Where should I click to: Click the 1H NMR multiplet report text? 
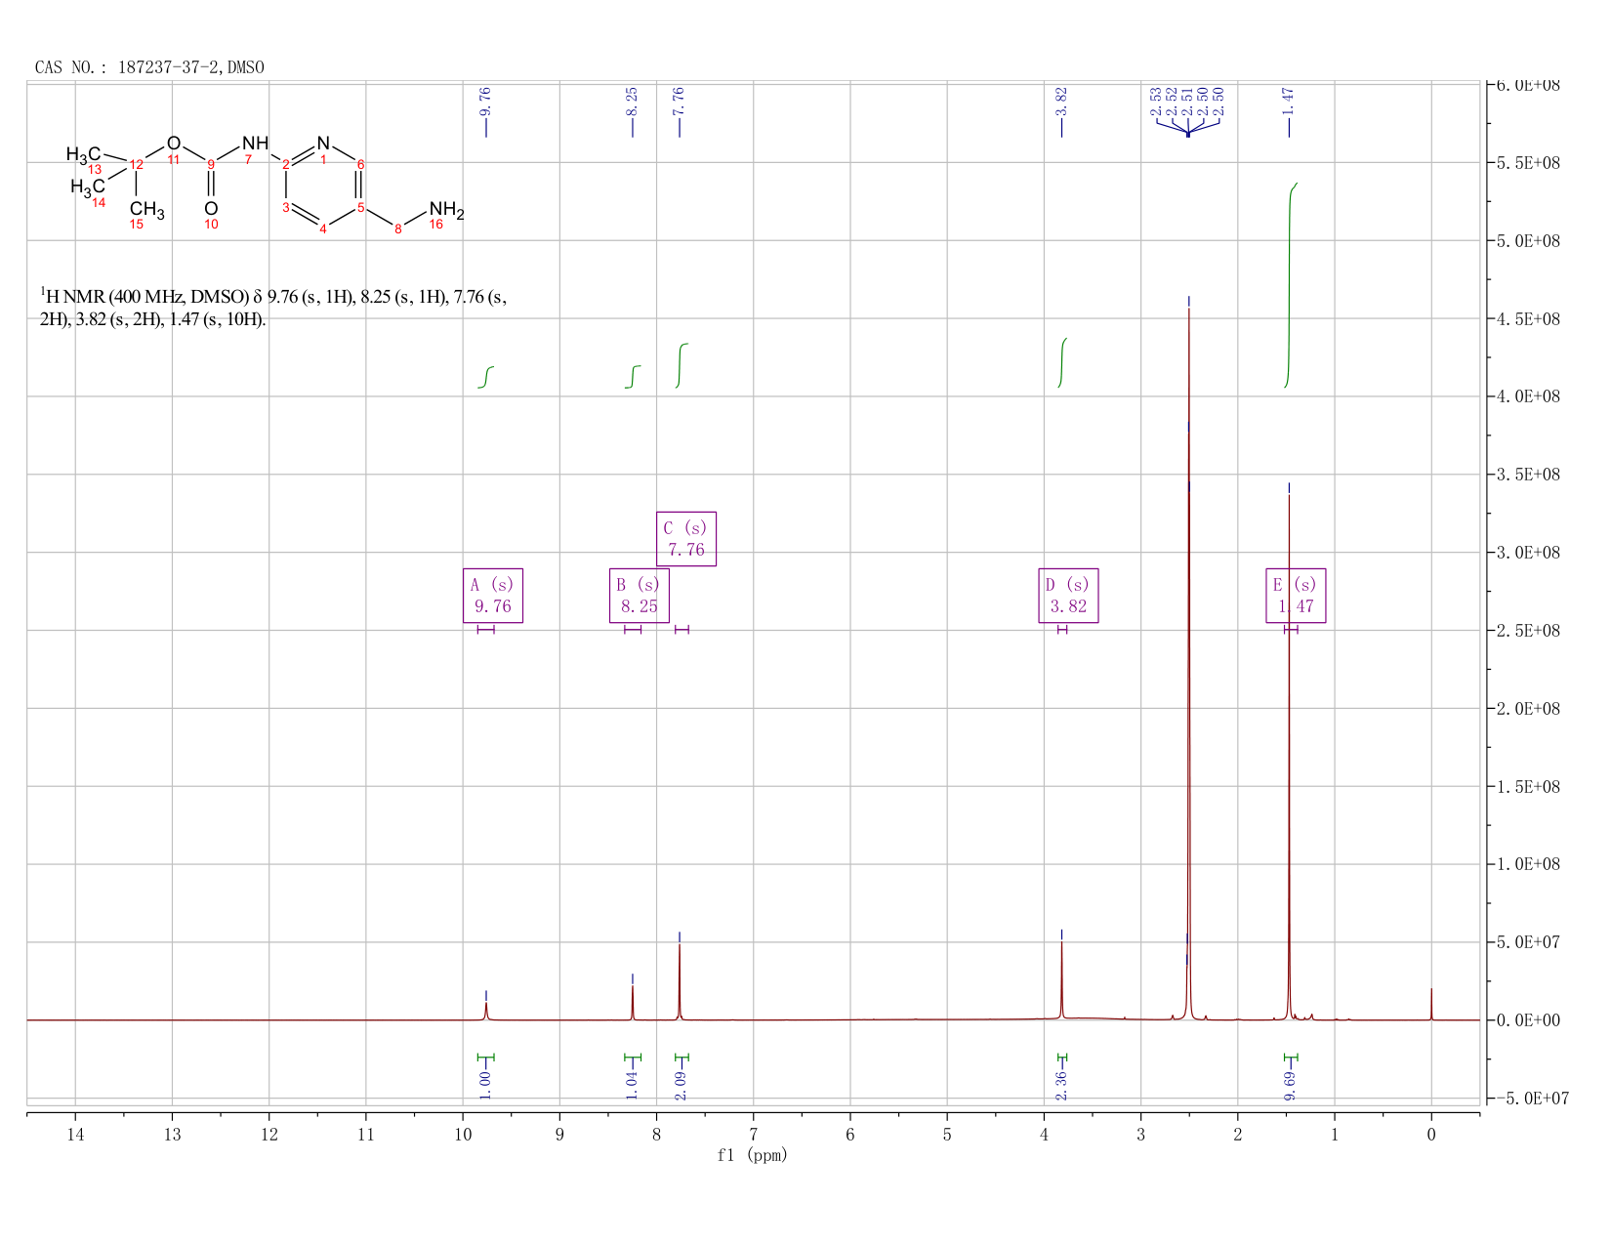tap(273, 308)
